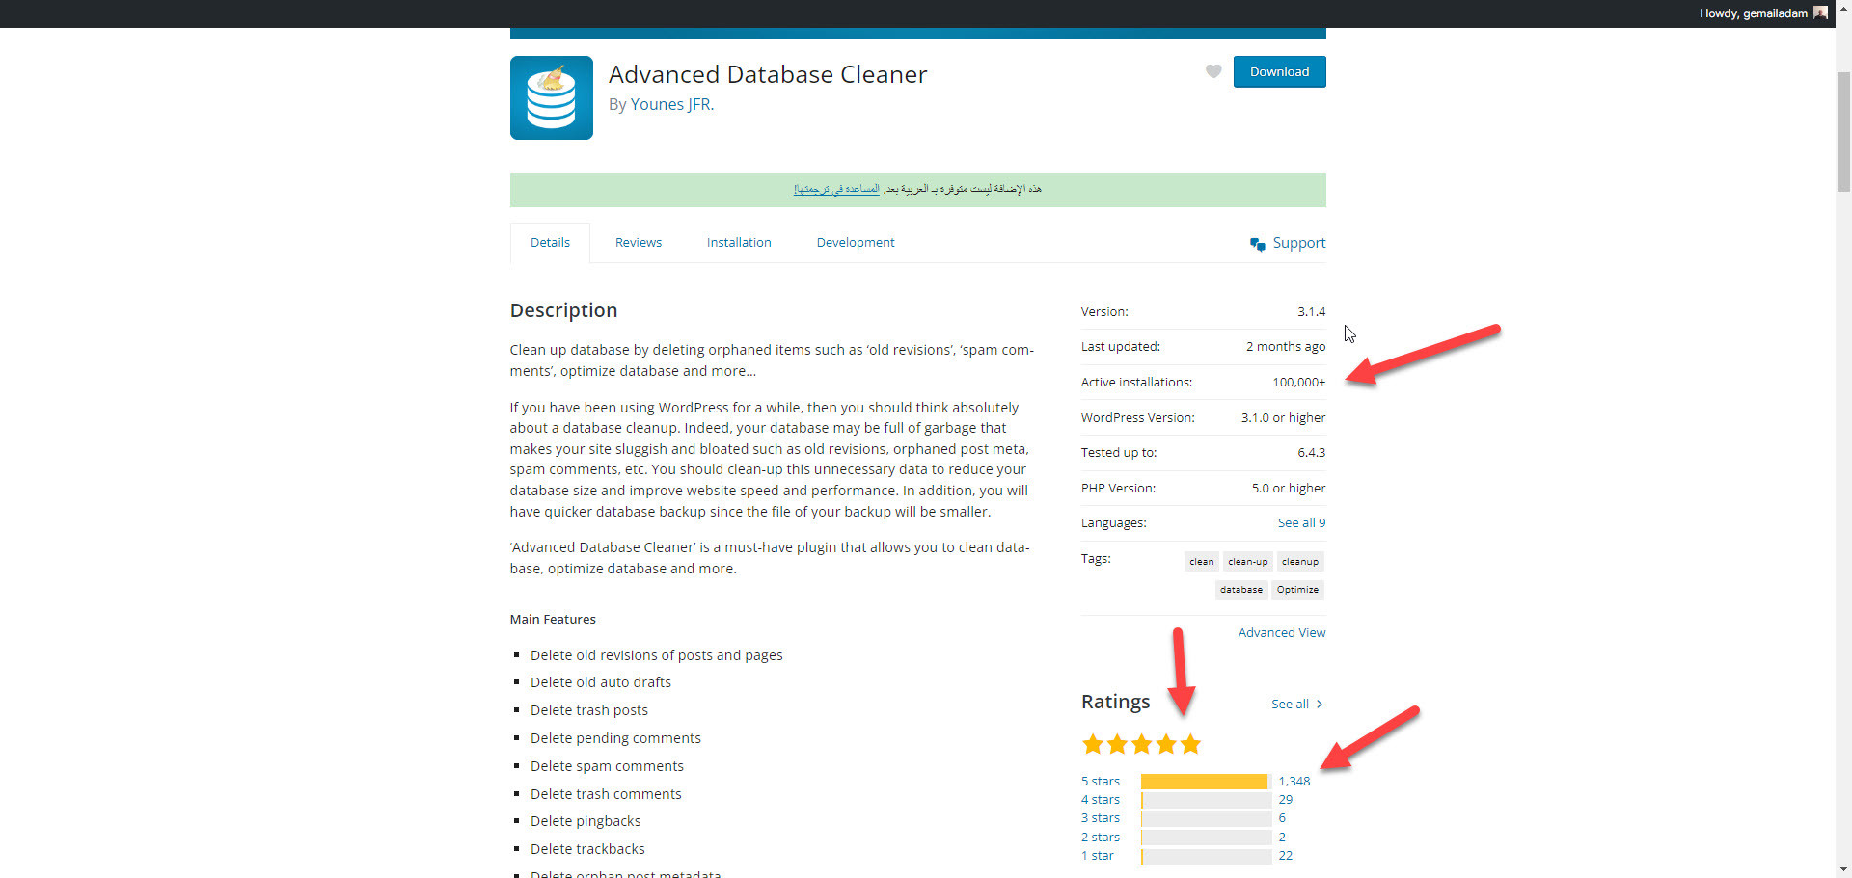Click the five-star rating graphic
The image size is (1852, 878).
pyautogui.click(x=1141, y=744)
